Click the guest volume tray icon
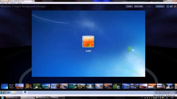177x99 pixels. [x=167, y=92]
